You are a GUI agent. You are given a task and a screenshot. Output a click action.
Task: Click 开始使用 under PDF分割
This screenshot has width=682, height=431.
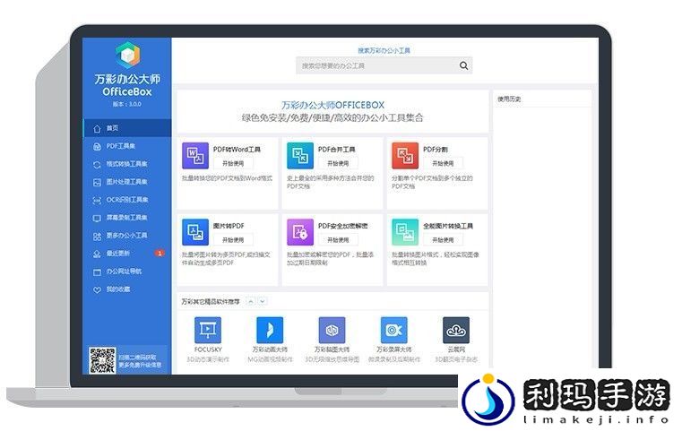[443, 163]
